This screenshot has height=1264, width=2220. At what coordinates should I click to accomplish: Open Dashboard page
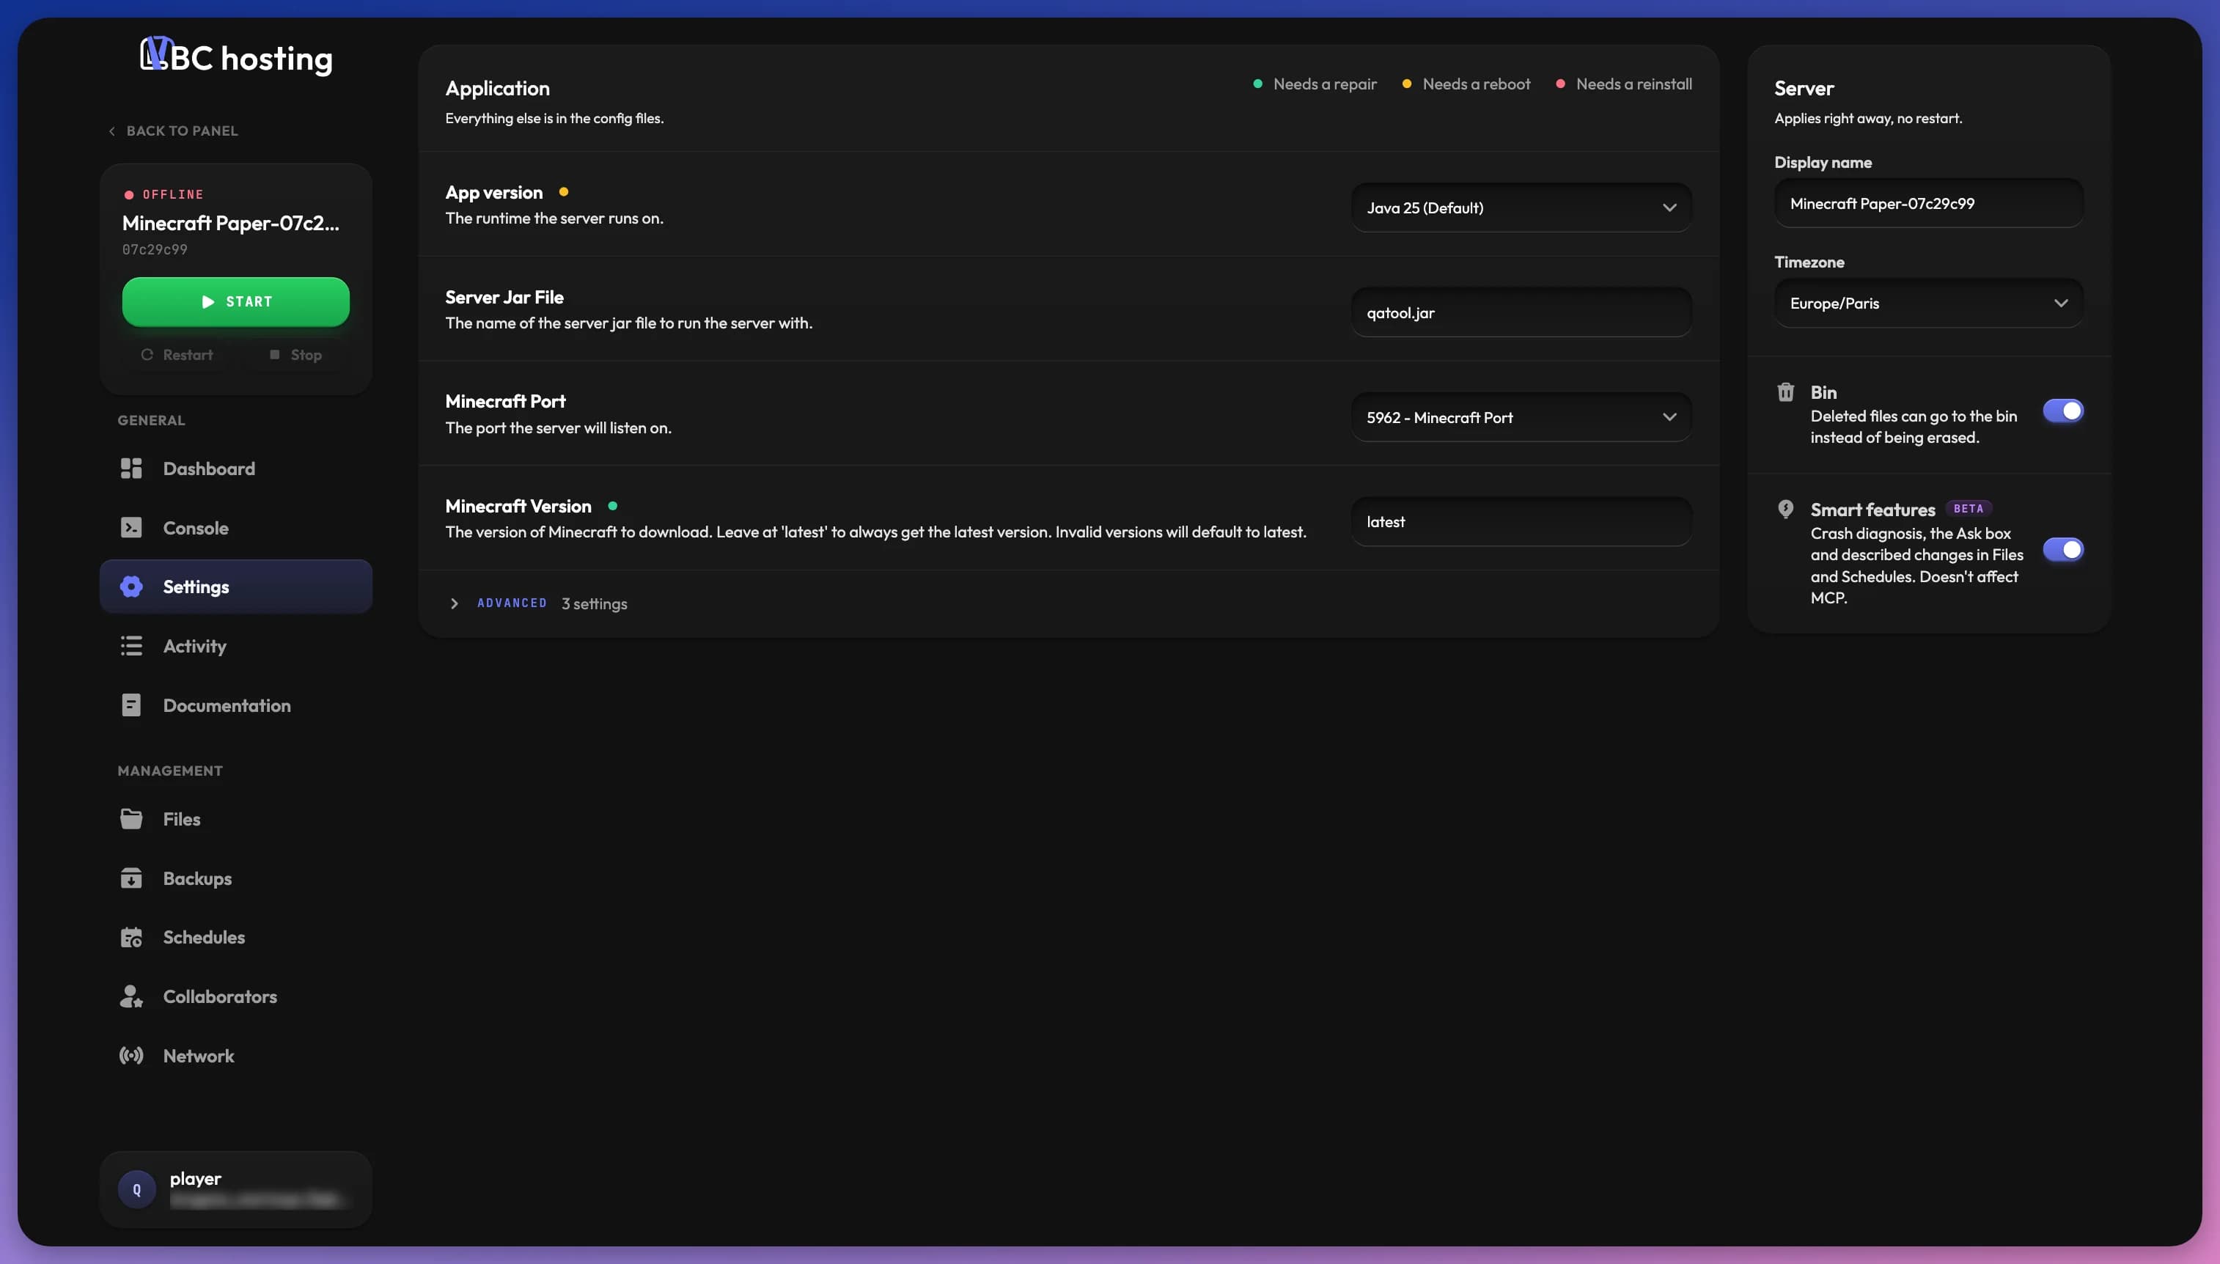(236, 469)
